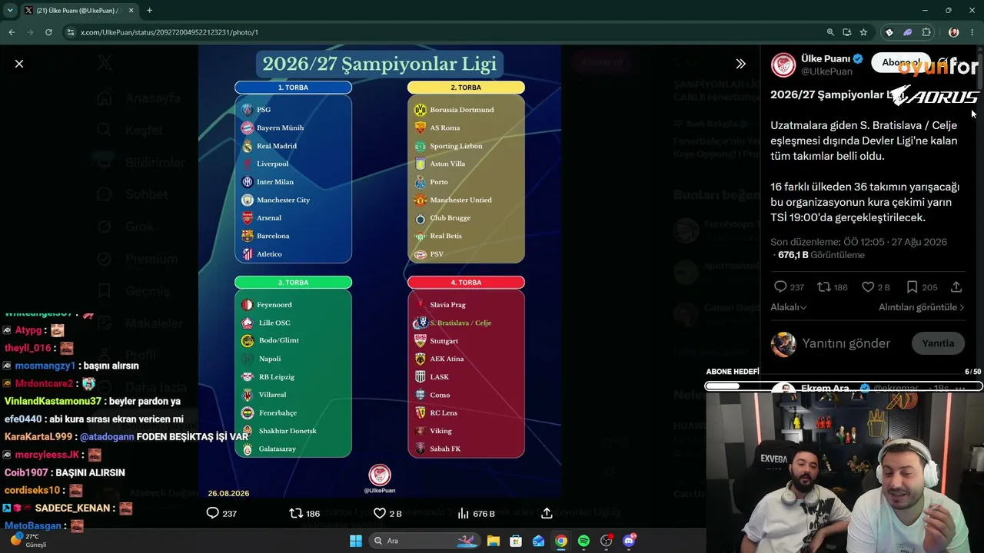The image size is (984, 553).
Task: Click the Yanıtla reply button
Action: (x=938, y=343)
